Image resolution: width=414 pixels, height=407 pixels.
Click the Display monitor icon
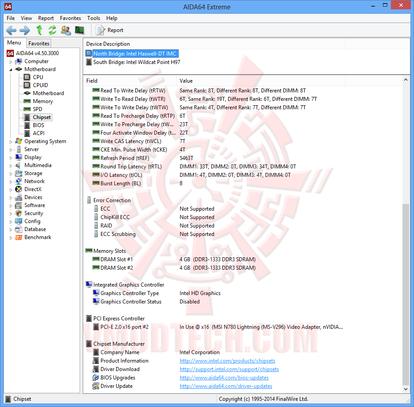click(19, 157)
